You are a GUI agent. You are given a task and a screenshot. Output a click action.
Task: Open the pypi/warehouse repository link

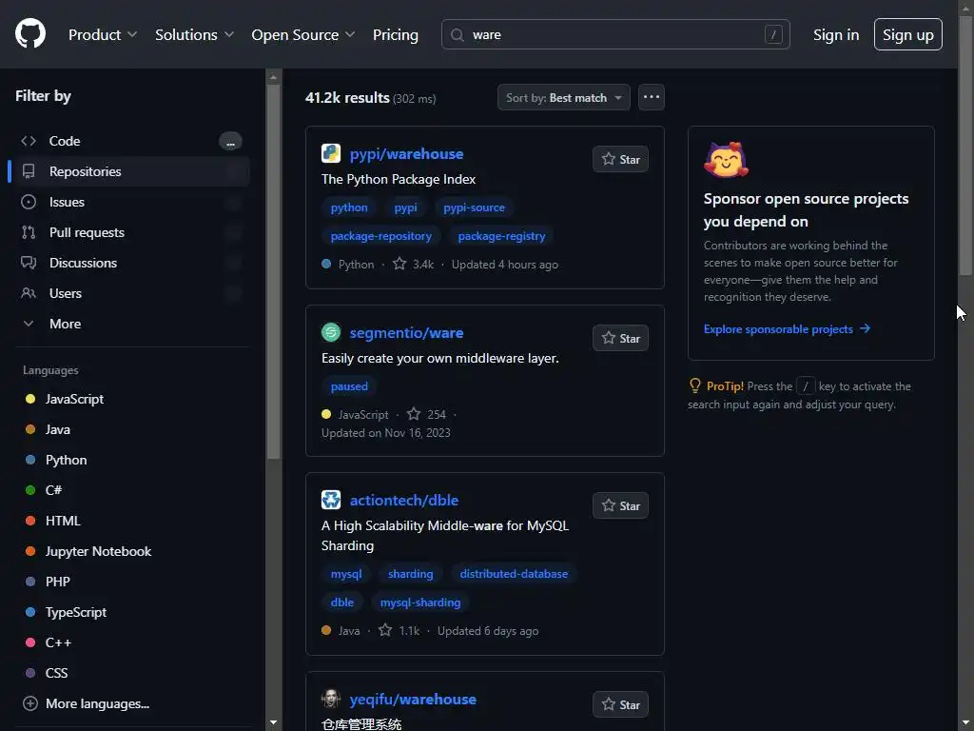406,153
